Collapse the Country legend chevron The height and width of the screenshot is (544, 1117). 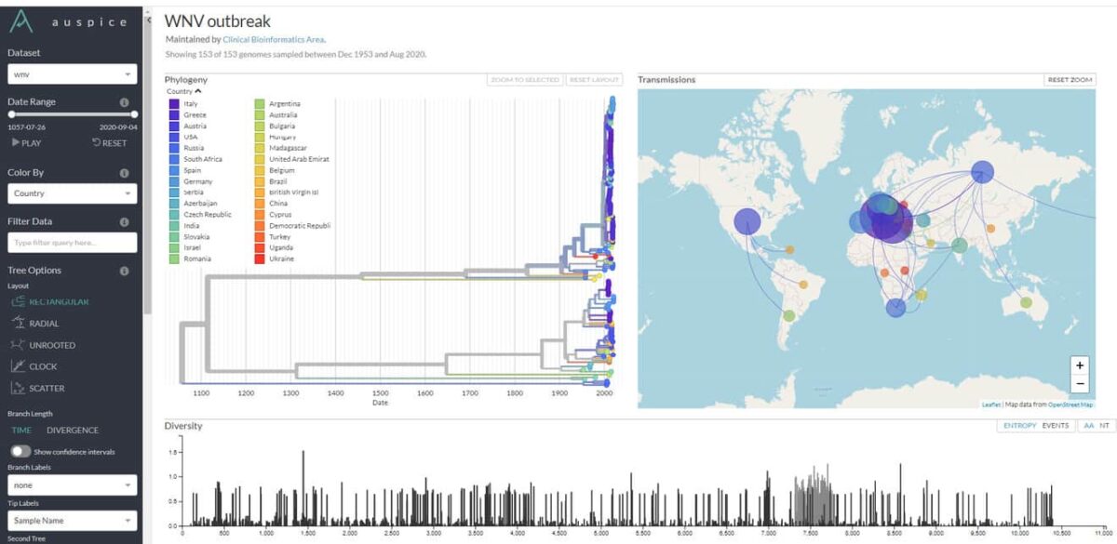[198, 91]
